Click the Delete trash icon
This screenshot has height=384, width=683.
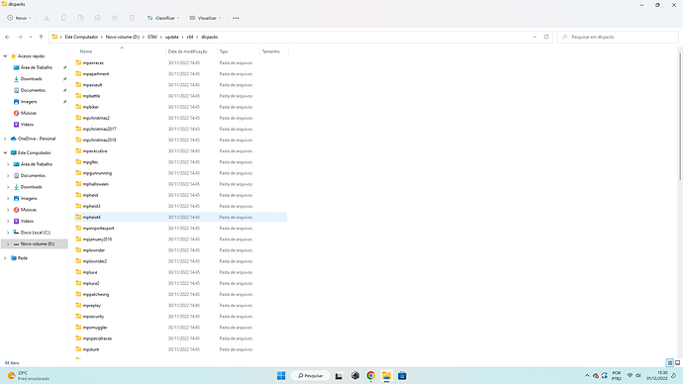click(132, 18)
